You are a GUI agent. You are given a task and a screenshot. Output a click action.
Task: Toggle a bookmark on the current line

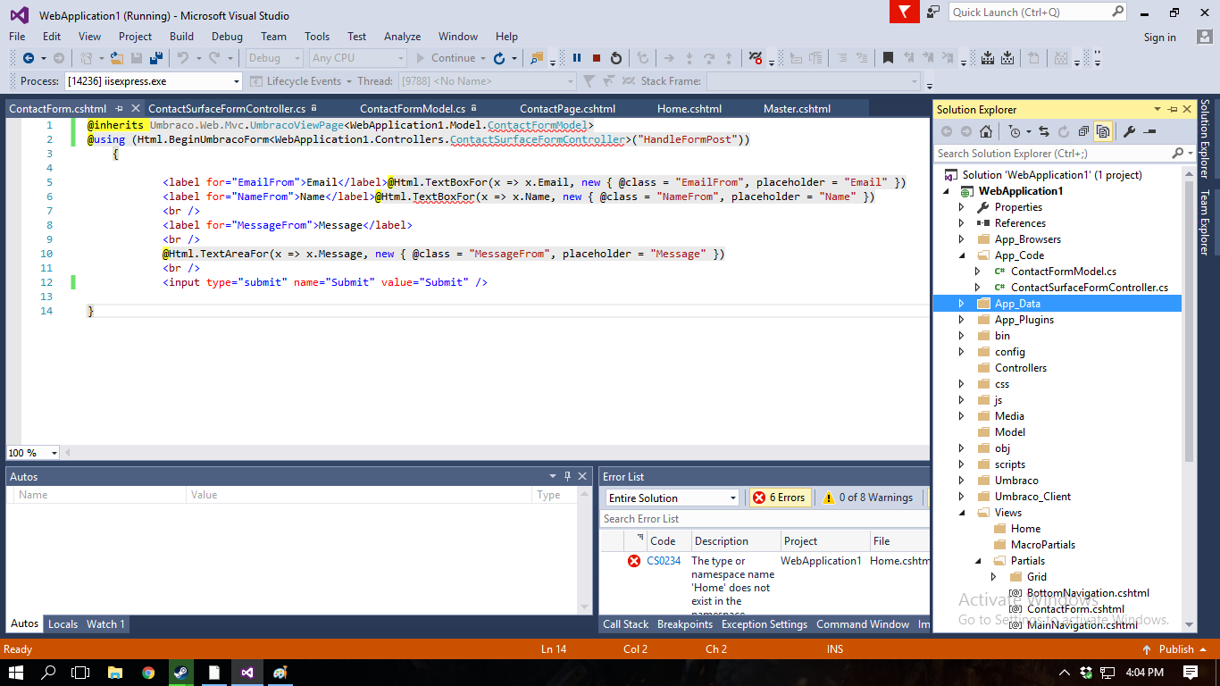click(x=888, y=58)
